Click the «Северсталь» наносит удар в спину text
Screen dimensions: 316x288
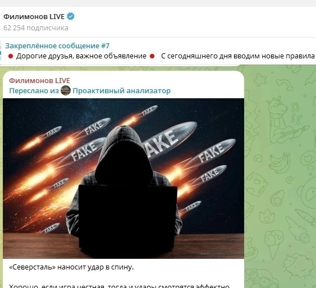(x=71, y=267)
